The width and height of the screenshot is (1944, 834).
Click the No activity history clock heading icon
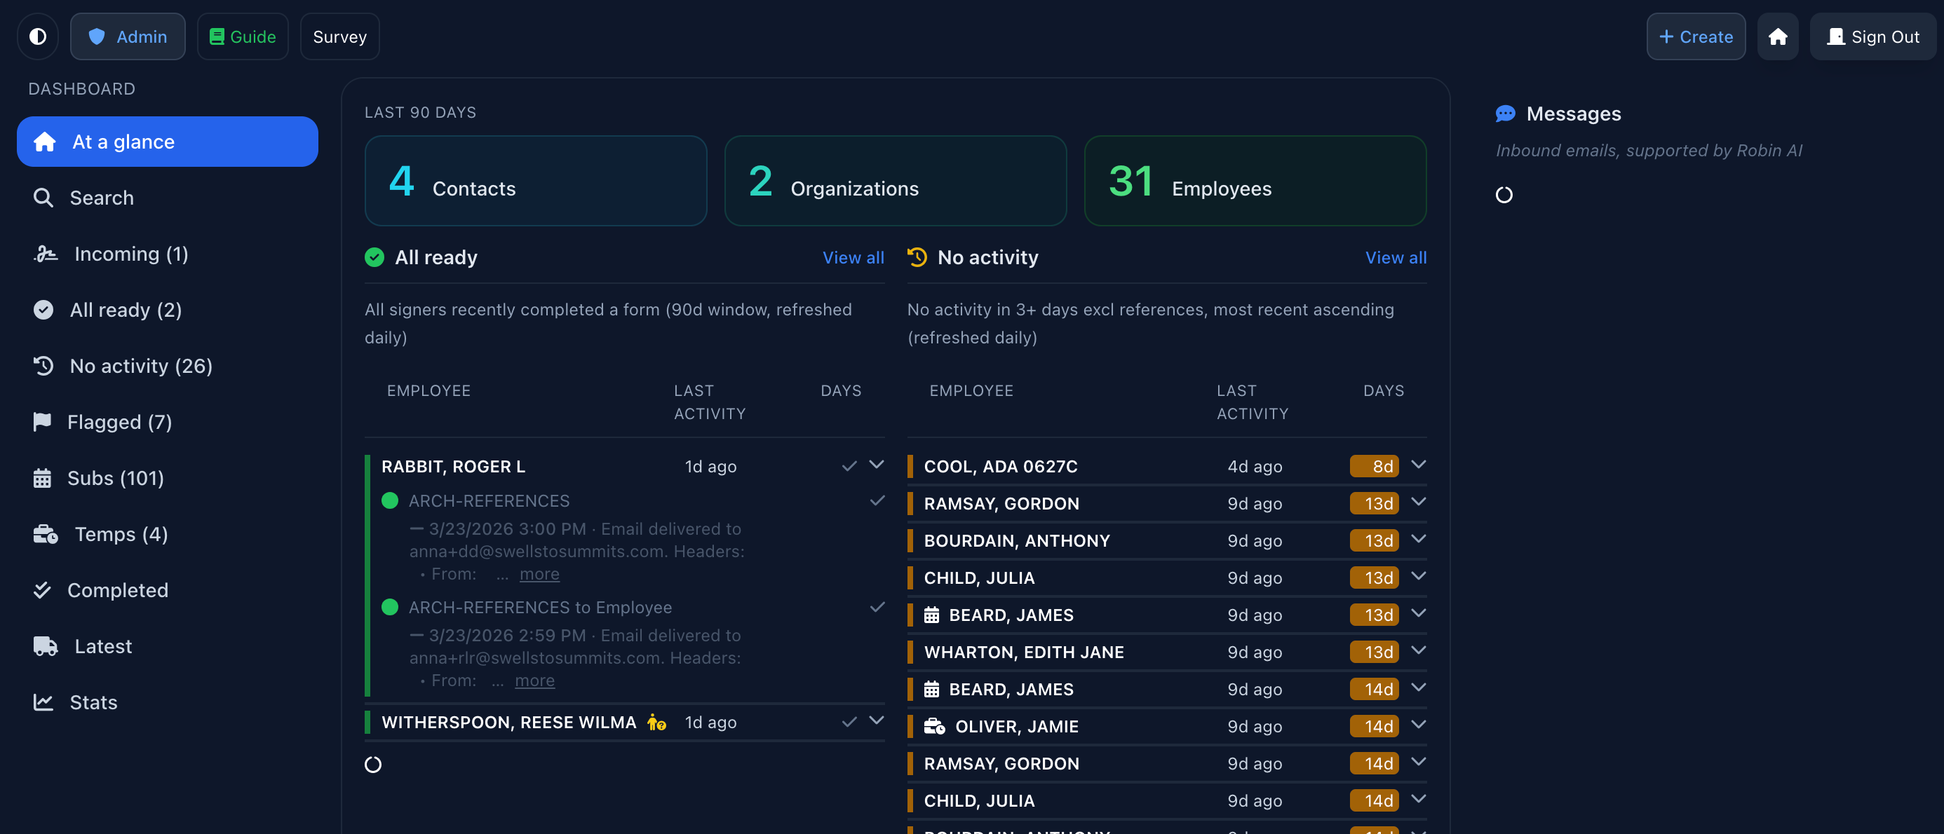click(917, 257)
